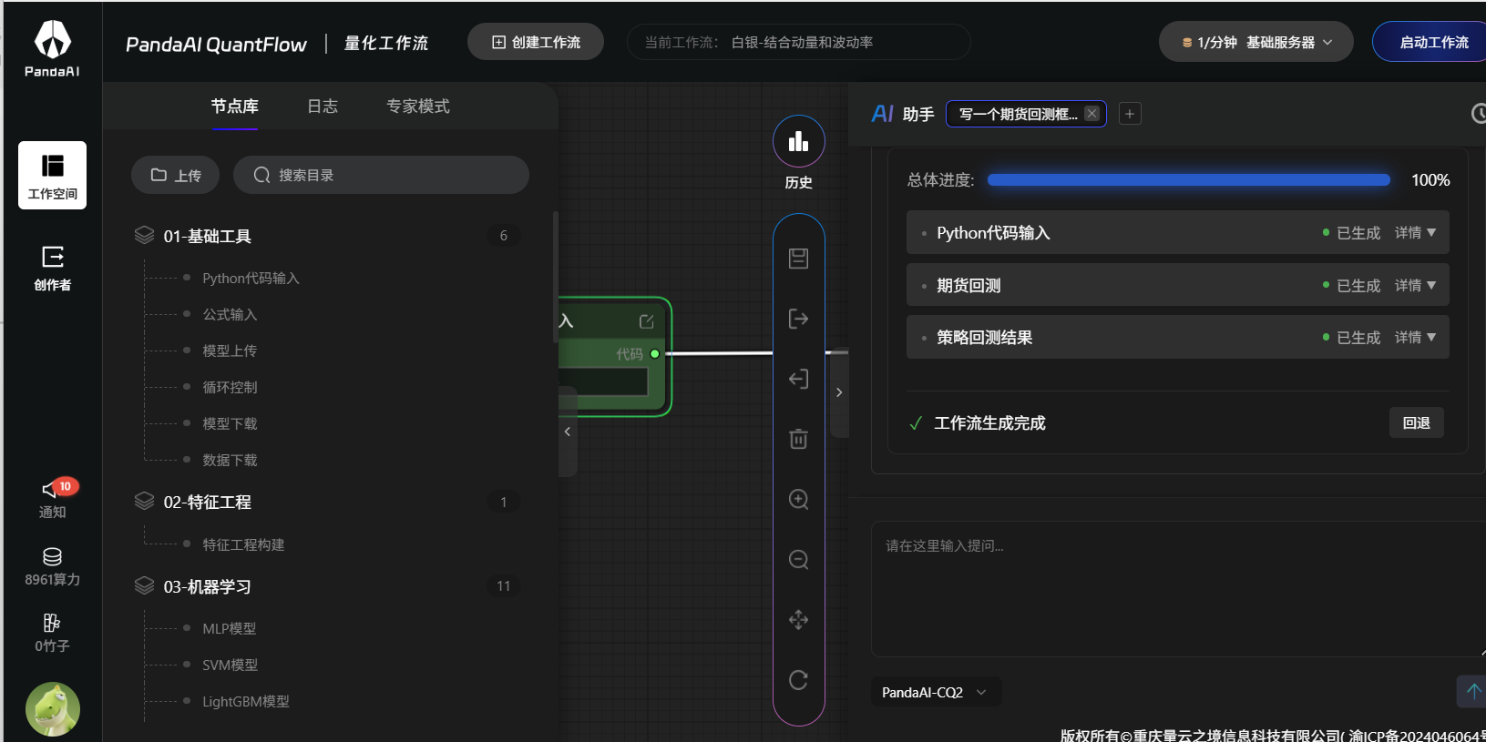Image resolution: width=1486 pixels, height=742 pixels.
Task: Select the 循环控制 node
Action: click(230, 387)
